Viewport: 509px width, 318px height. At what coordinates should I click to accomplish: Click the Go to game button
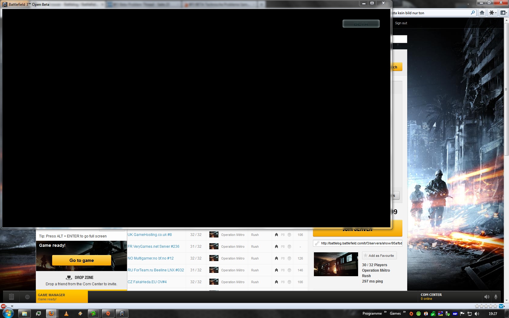tap(82, 260)
